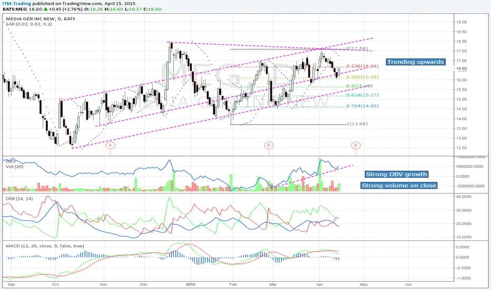Click the current price tag 16.60 on axis
The image size is (491, 290).
[461, 69]
